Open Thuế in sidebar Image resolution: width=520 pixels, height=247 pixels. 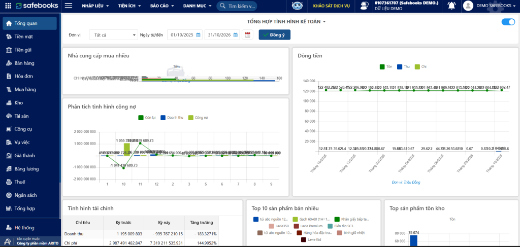pyautogui.click(x=30, y=182)
